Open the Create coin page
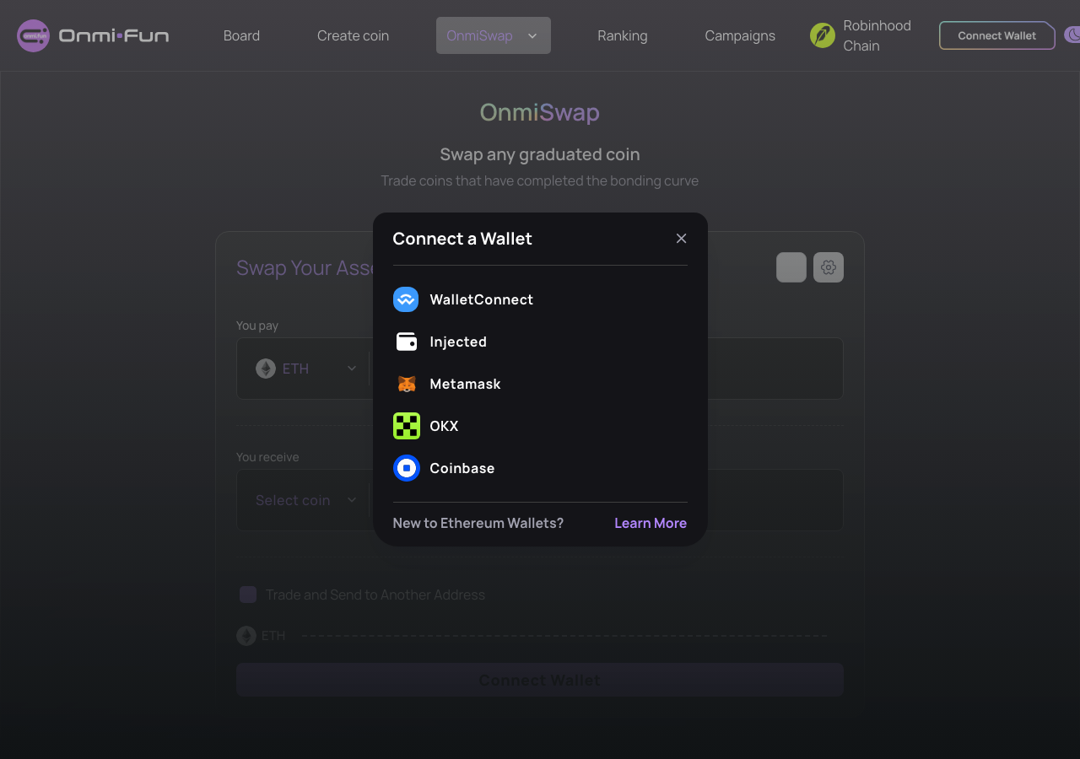This screenshot has width=1080, height=759. (353, 35)
